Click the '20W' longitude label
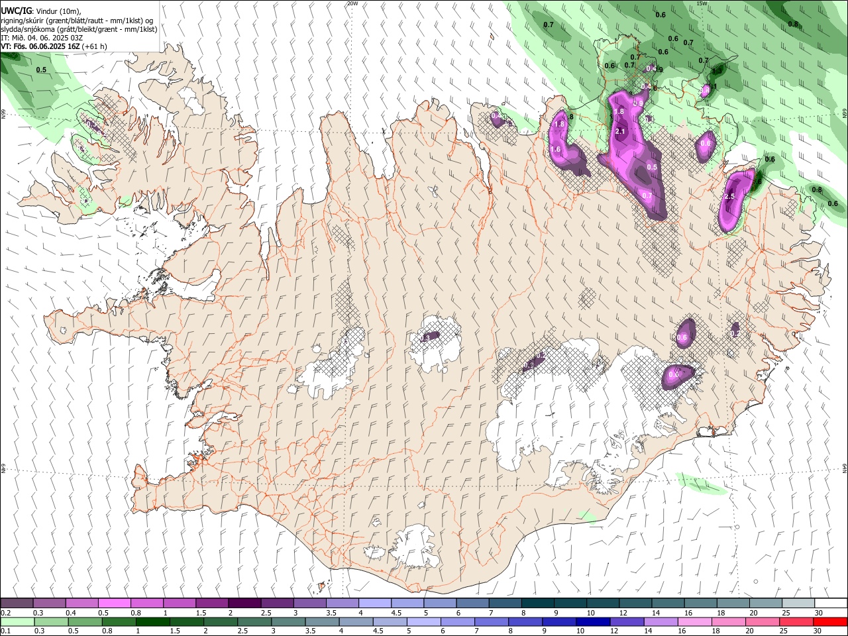This screenshot has width=848, height=636. (352, 3)
